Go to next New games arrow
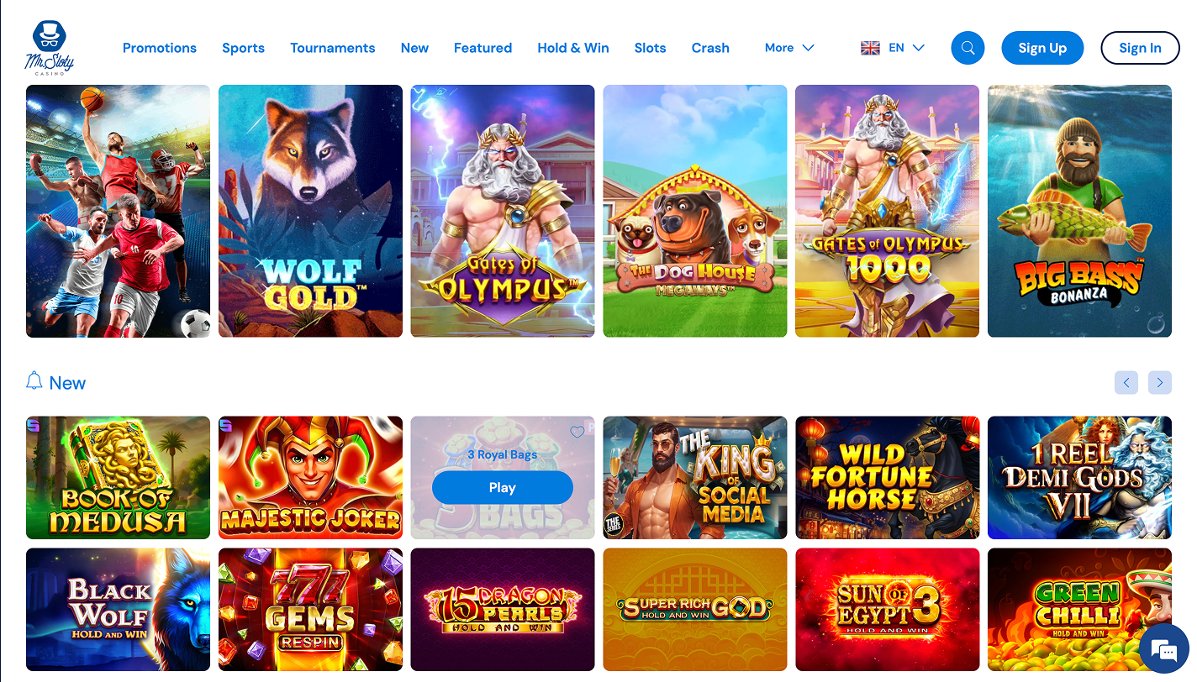The height and width of the screenshot is (682, 1197). pyautogui.click(x=1160, y=383)
